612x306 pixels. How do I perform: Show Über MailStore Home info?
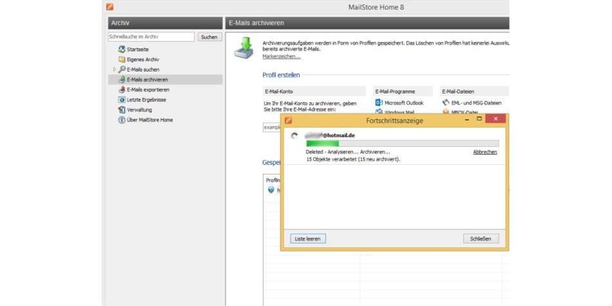(149, 120)
